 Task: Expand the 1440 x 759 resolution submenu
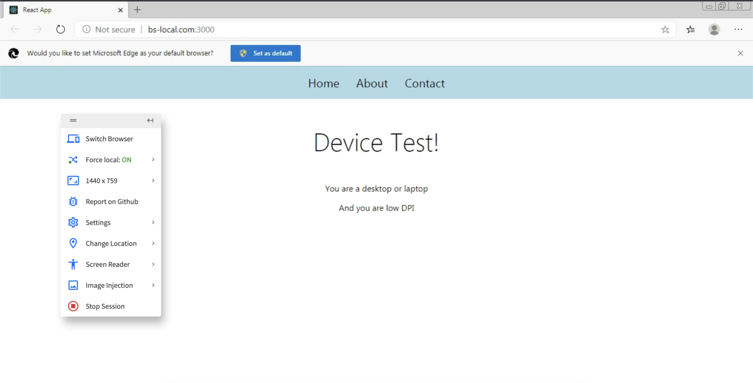click(153, 180)
